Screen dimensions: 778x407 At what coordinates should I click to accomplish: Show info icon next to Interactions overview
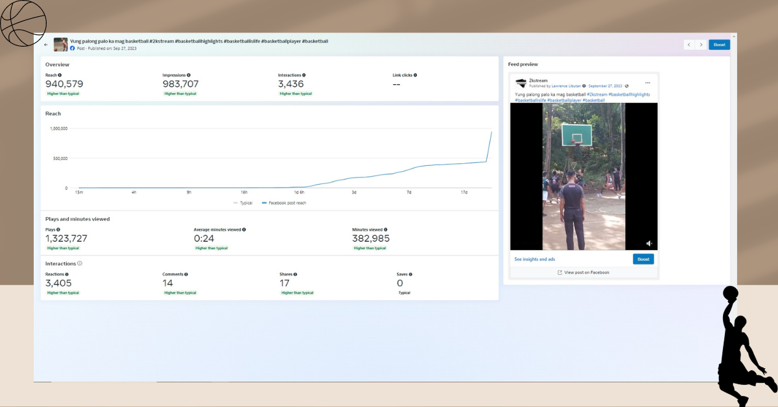pos(304,75)
